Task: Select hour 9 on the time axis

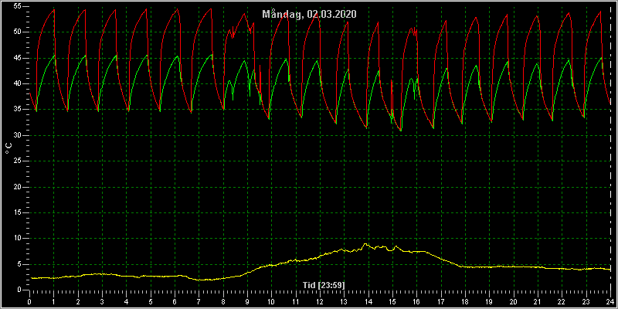Action: (x=247, y=302)
